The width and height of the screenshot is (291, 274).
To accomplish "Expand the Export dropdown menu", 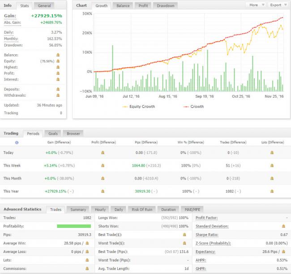I will (x=278, y=5).
